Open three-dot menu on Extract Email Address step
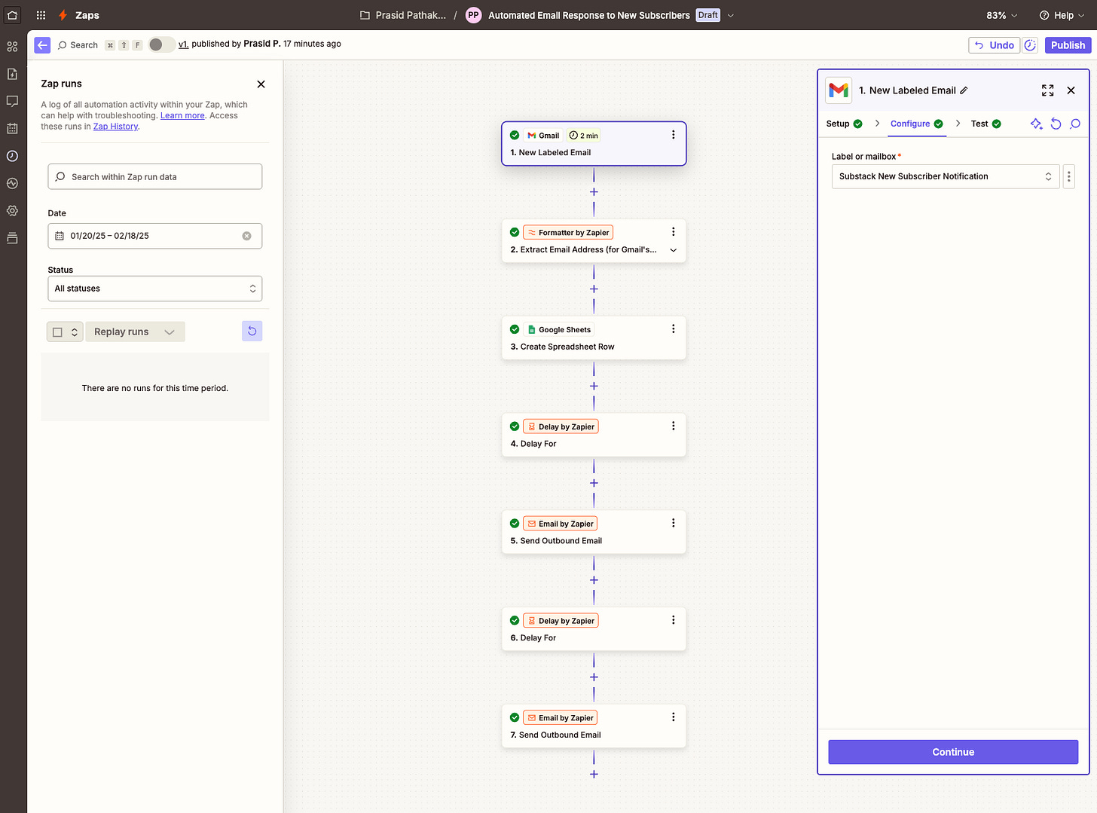The image size is (1097, 813). tap(673, 232)
